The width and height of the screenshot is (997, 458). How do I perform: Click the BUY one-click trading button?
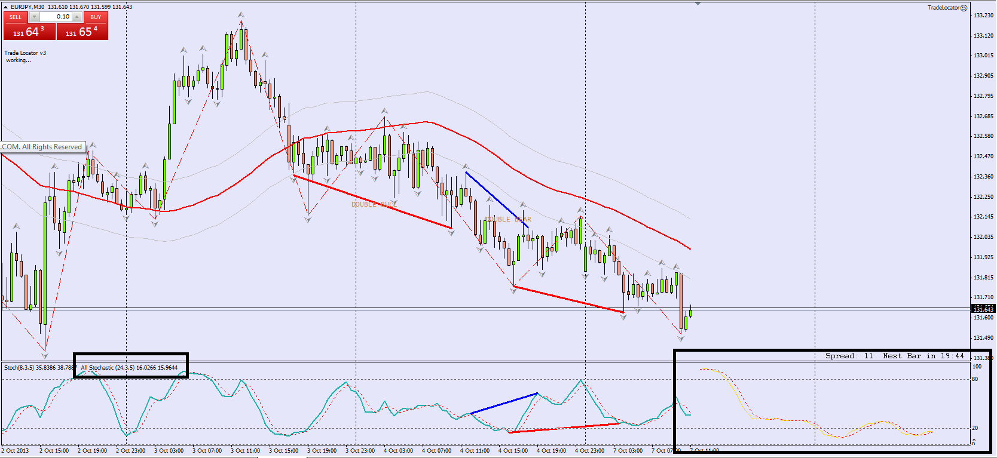[x=96, y=17]
